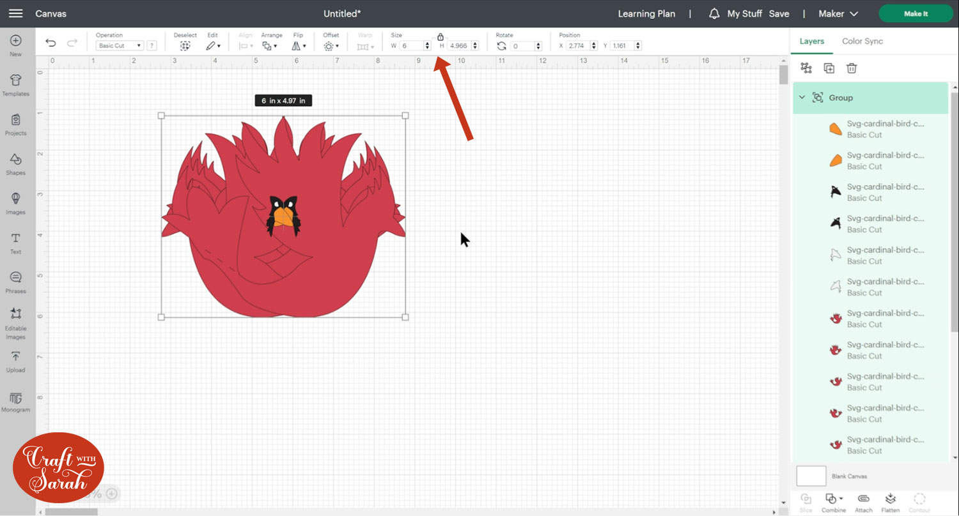This screenshot has height=516, width=959.
Task: Click the Flatten button
Action: [890, 502]
